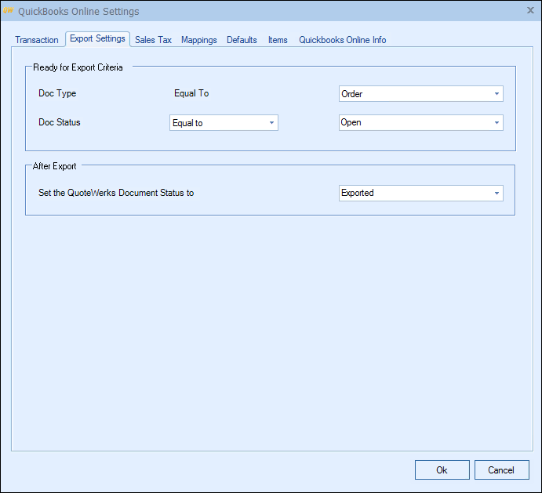
Task: Select the Export Settings tab
Action: 97,39
